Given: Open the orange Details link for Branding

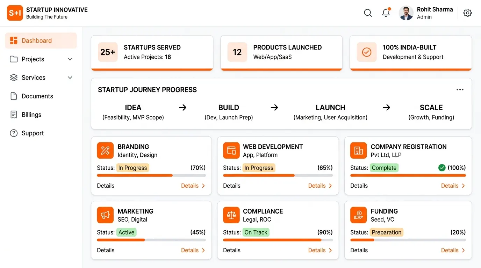Looking at the screenshot, I should click(x=193, y=186).
